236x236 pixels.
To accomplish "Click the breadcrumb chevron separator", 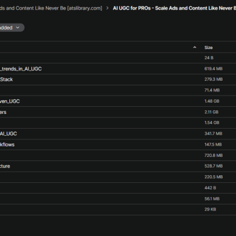I will 107,8.
